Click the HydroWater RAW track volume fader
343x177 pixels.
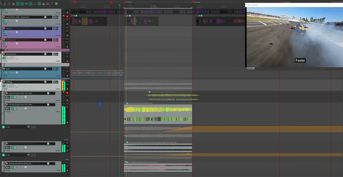click(45, 17)
